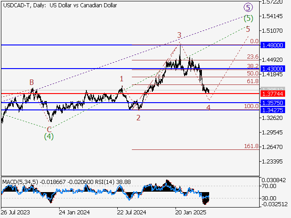Click the 61.8 Fibonacci level label
The image size is (291, 218).
pos(252,81)
